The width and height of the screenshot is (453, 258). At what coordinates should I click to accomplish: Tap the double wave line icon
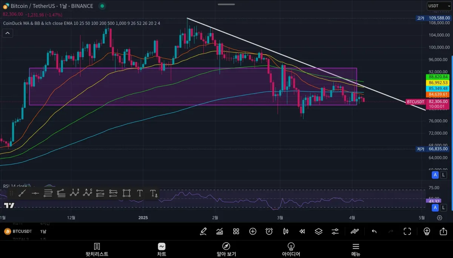tap(355, 231)
